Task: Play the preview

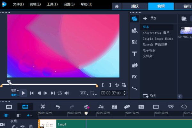Action: (x=23, y=93)
